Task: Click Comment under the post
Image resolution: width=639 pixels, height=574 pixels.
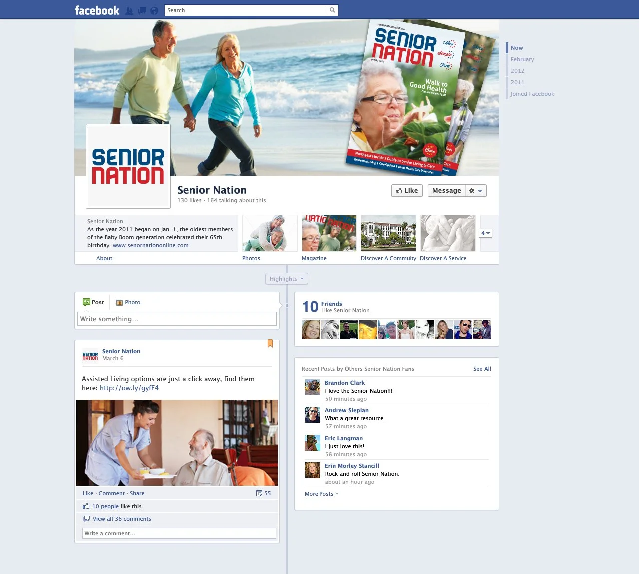Action: pyautogui.click(x=112, y=493)
